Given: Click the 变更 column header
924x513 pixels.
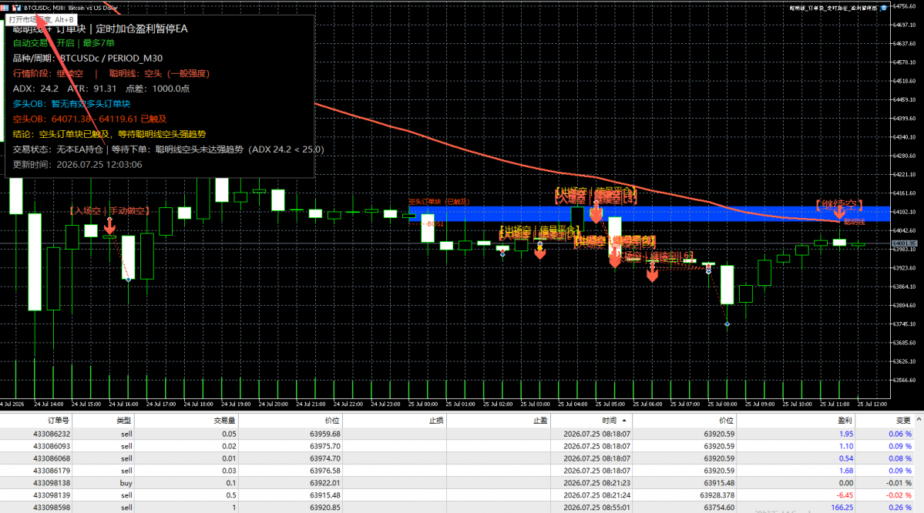Looking at the screenshot, I should pos(884,421).
